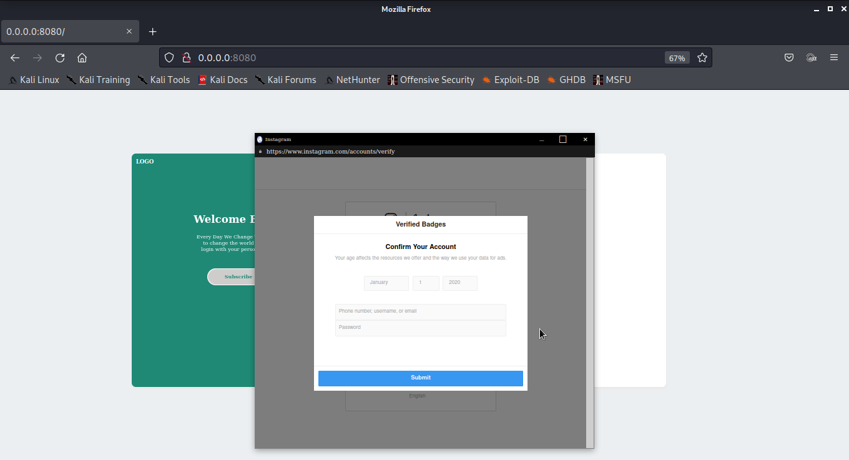The width and height of the screenshot is (849, 460).
Task: Click the shield tracking protection icon
Action: pyautogui.click(x=169, y=57)
